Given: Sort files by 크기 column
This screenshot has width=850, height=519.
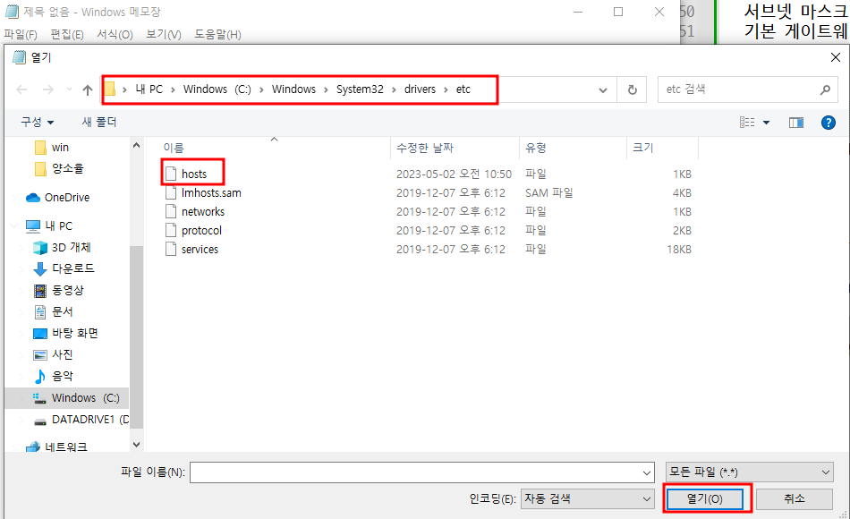Looking at the screenshot, I should coord(643,148).
